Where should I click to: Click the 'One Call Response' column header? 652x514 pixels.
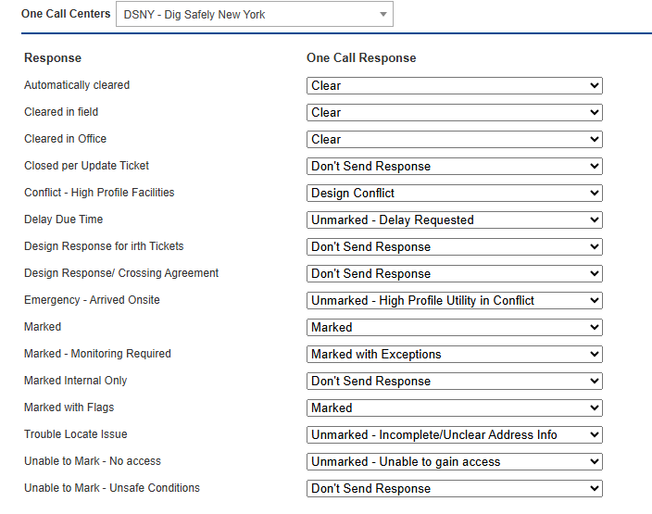[x=361, y=57]
